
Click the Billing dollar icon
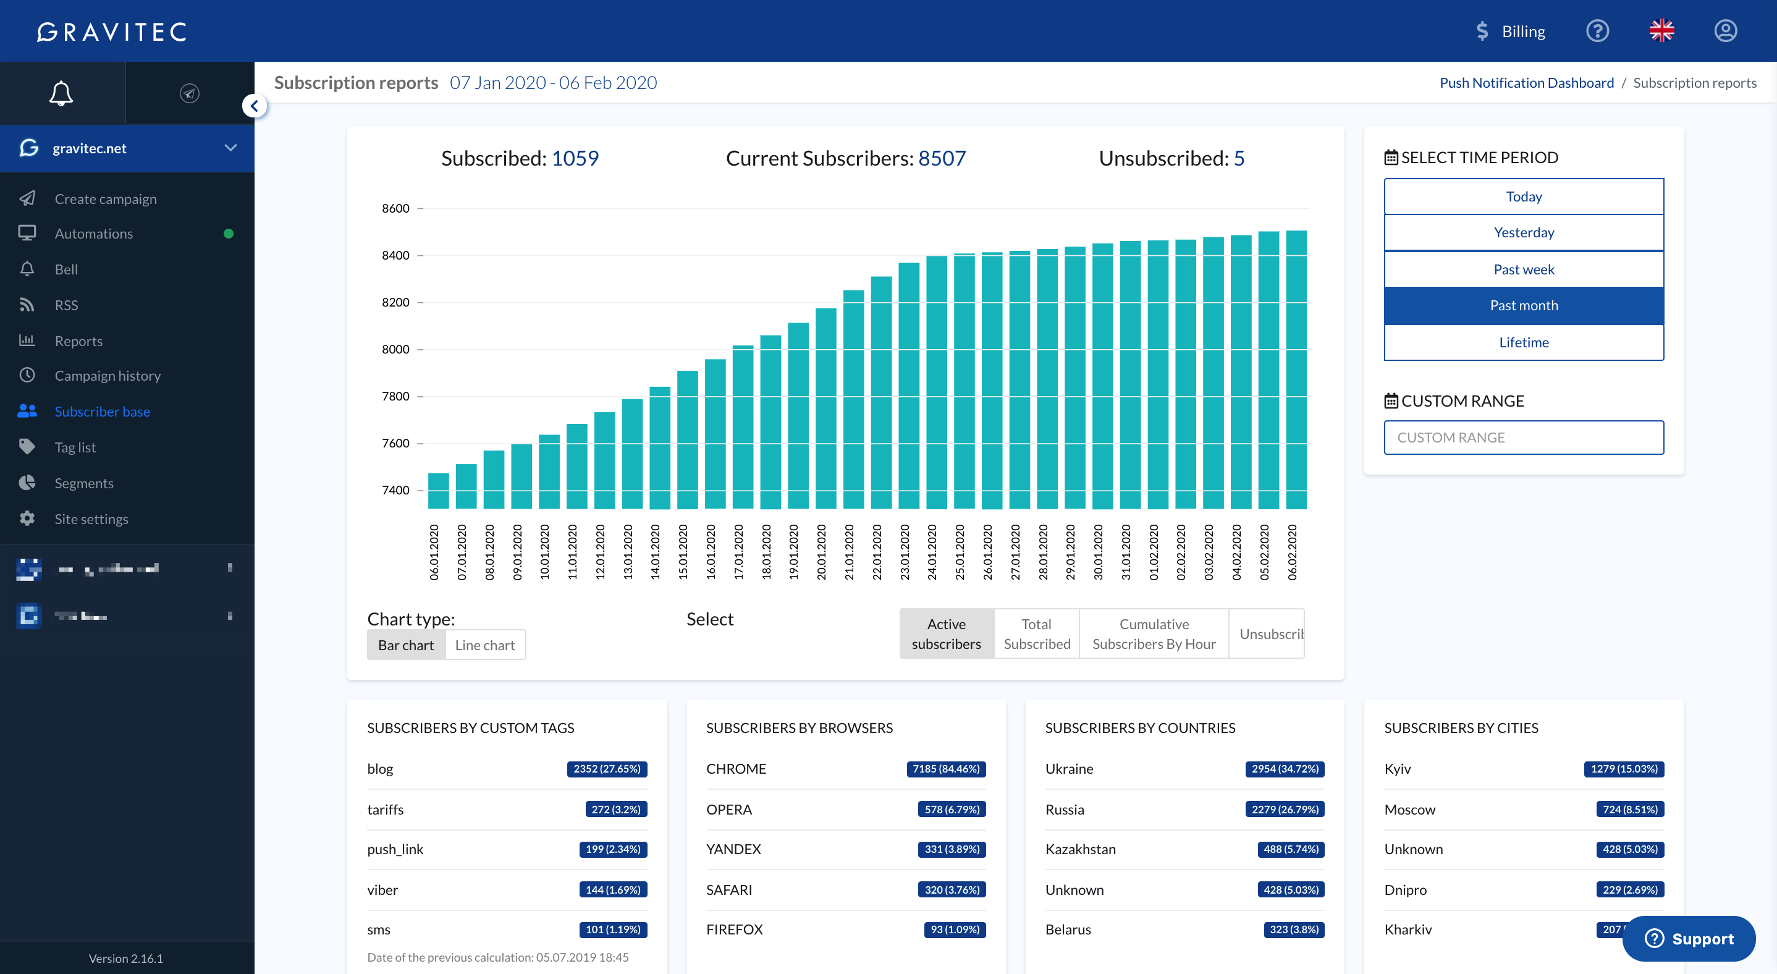pyautogui.click(x=1482, y=31)
